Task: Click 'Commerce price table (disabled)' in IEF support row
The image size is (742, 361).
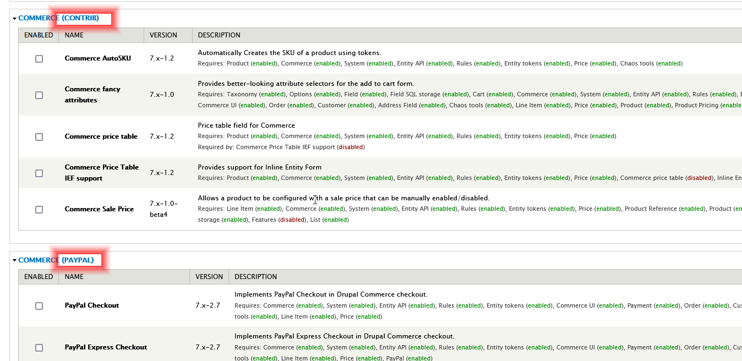Action: click(667, 178)
